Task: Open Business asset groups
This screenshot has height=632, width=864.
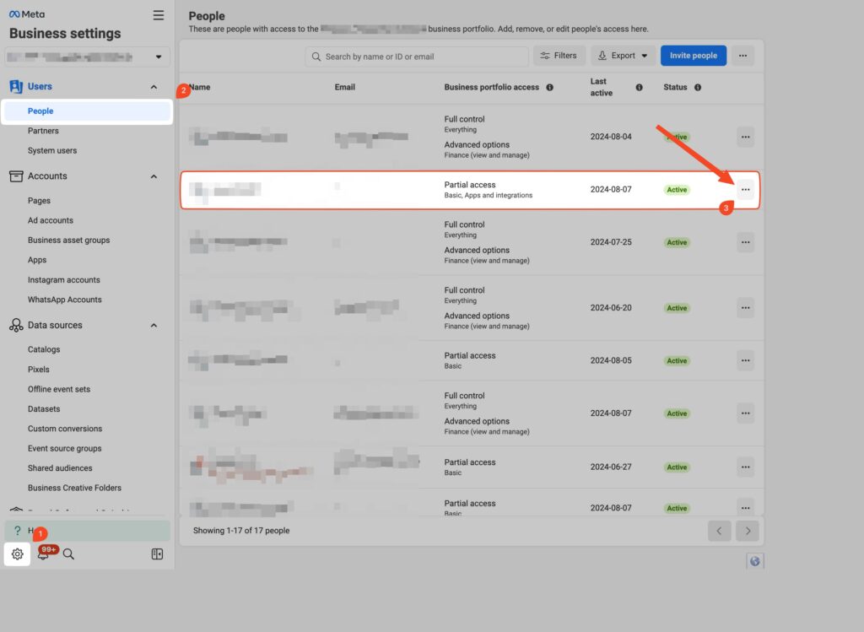Action: 69,240
